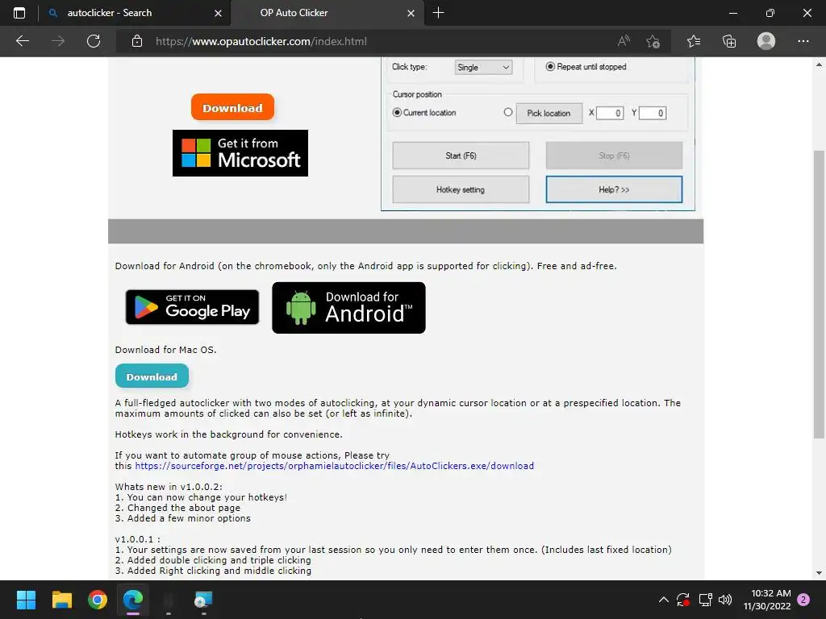Click the text "Download for Mac OS."
Image resolution: width=826 pixels, height=619 pixels.
[165, 350]
